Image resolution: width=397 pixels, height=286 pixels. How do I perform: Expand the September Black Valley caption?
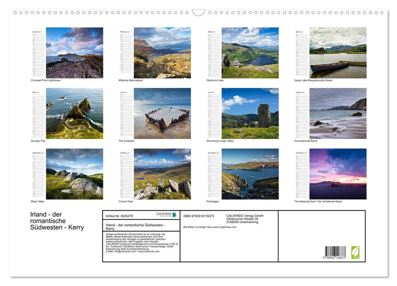click(38, 201)
